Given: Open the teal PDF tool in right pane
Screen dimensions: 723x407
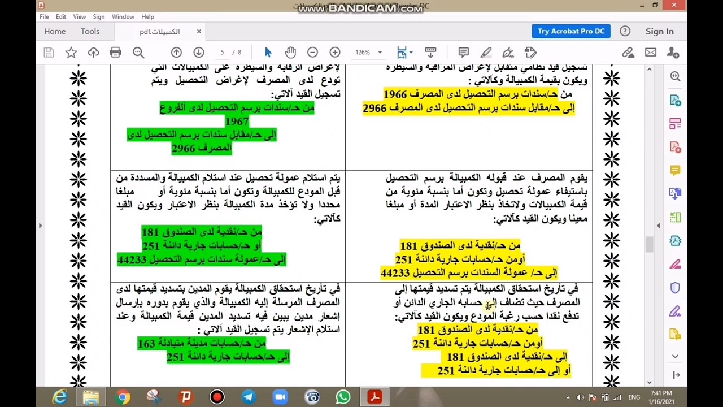Looking at the screenshot, I should (675, 241).
